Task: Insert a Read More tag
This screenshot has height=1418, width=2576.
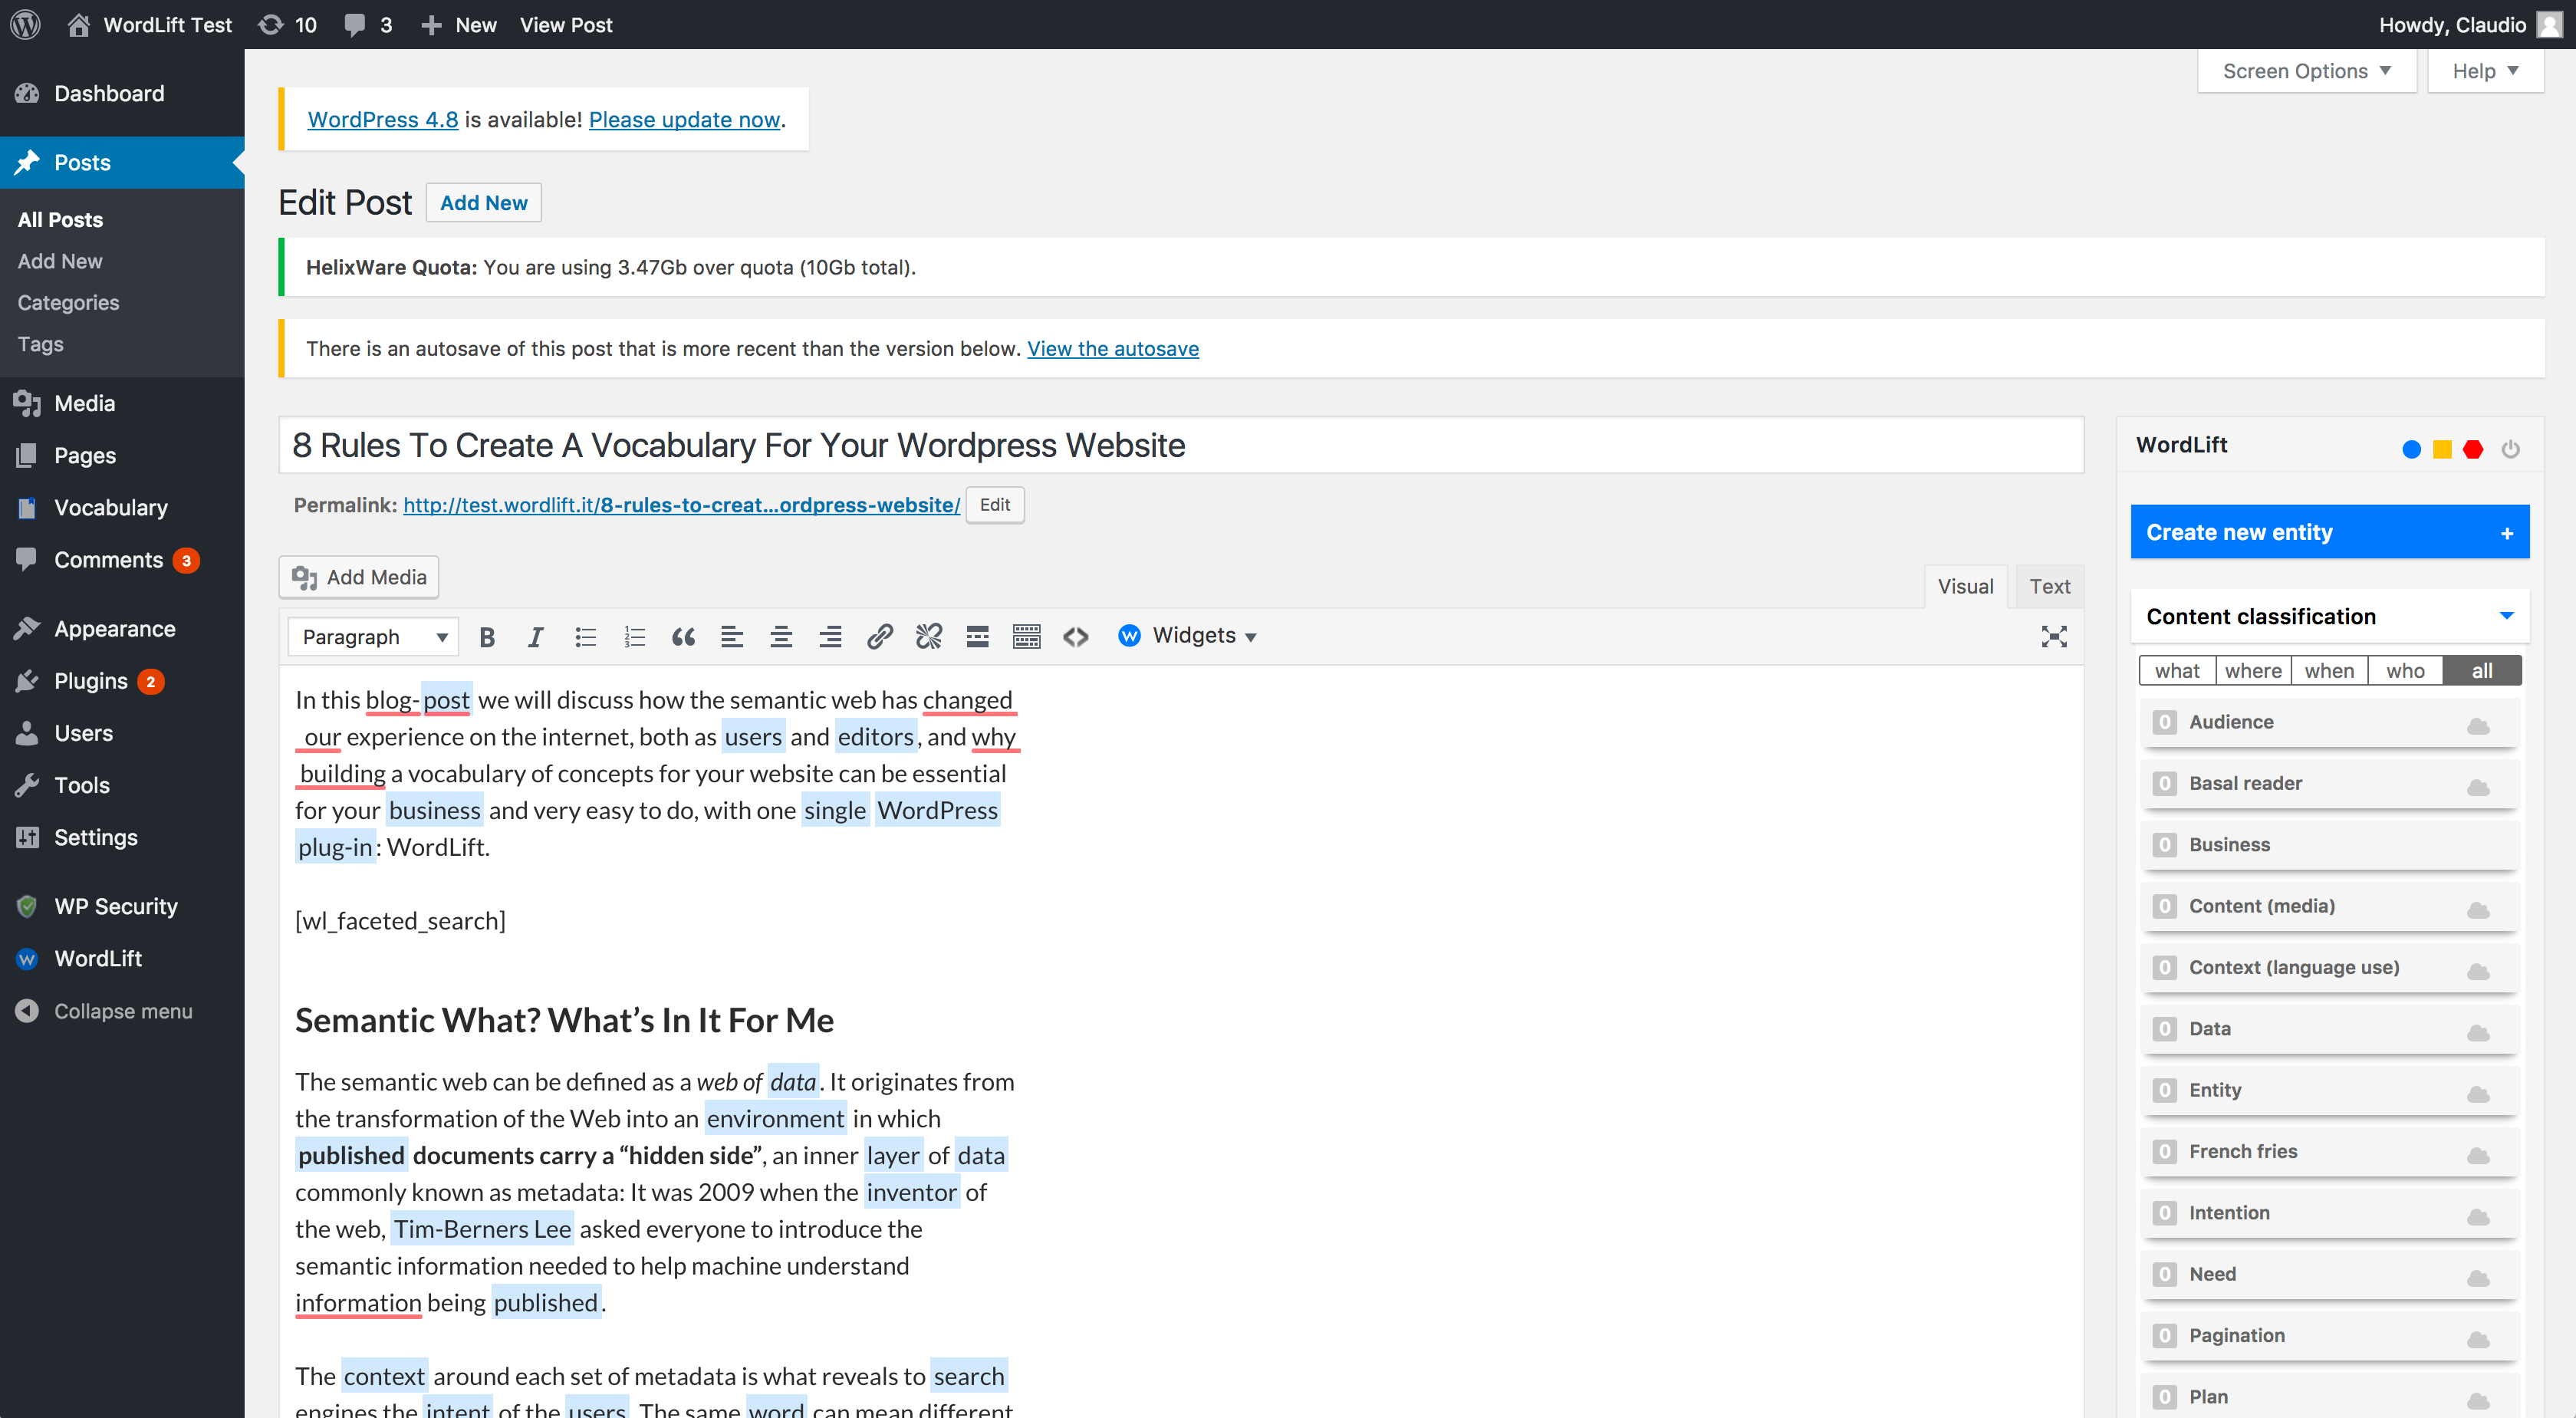Action: click(977, 636)
